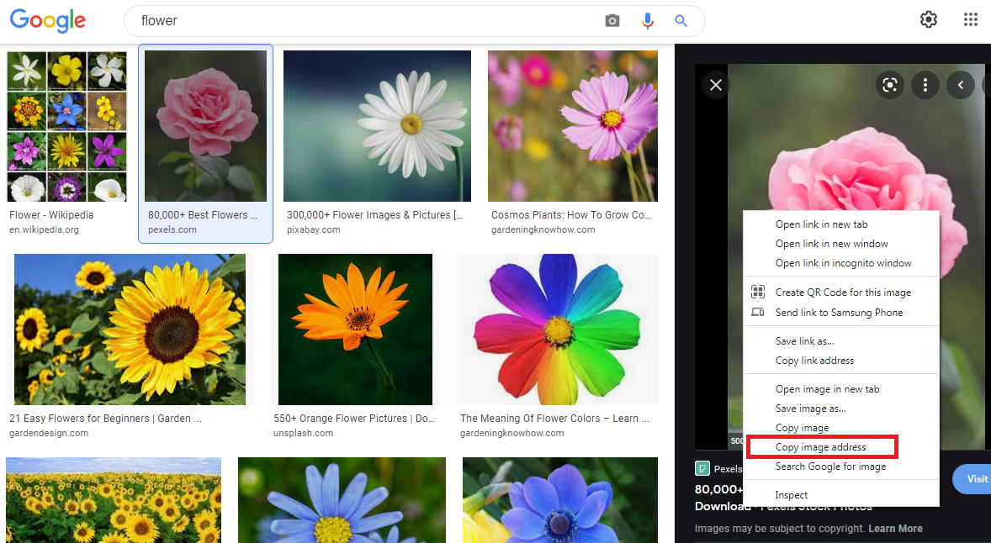Open the sunflower field thumbnail

(114, 500)
